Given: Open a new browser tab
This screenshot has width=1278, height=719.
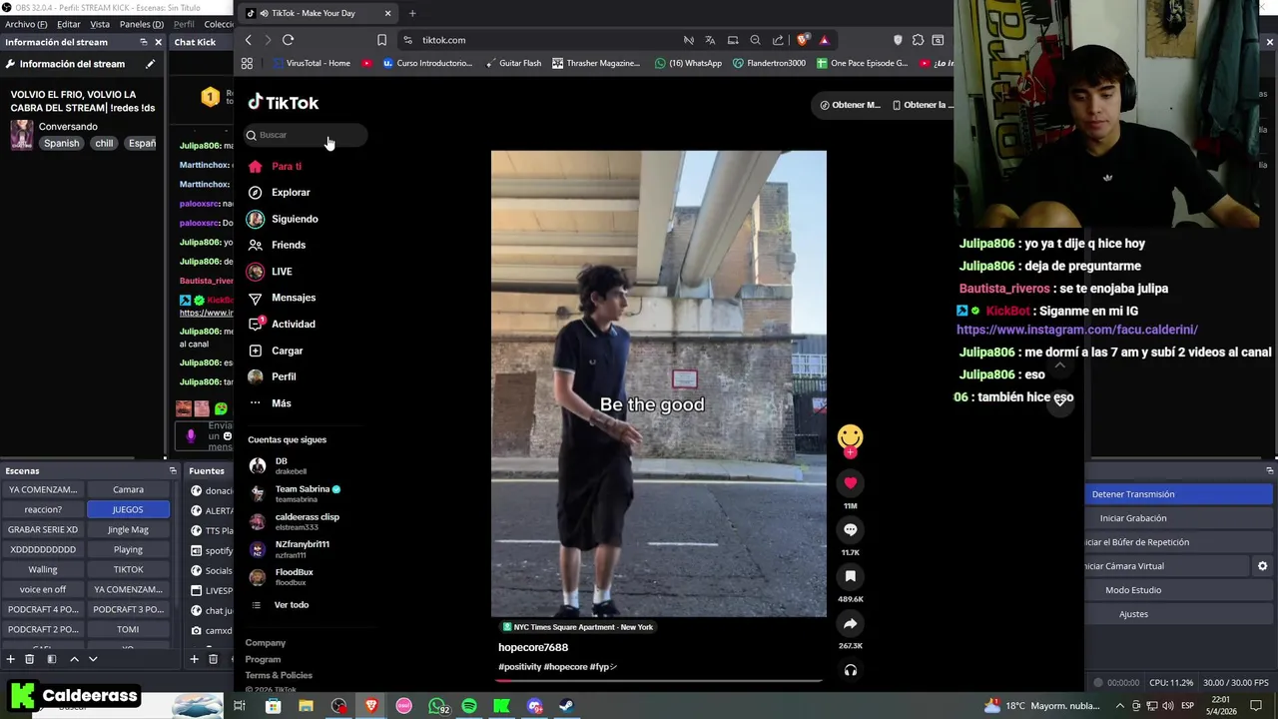Looking at the screenshot, I should (412, 13).
